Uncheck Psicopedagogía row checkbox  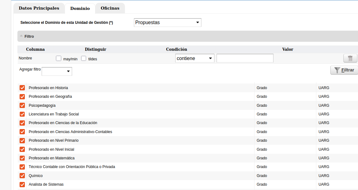[22, 106]
